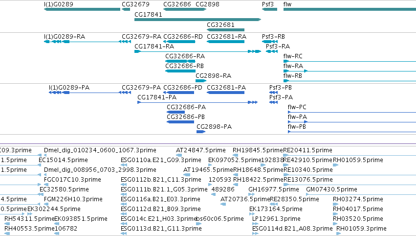Click EST RE10340.5prime
The image size is (416, 236).
(x=308, y=170)
